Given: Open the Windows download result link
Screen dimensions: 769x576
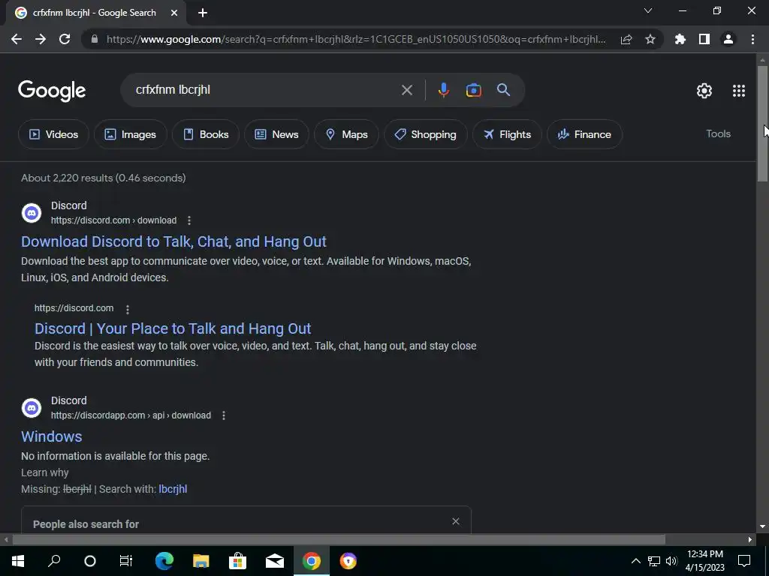Looking at the screenshot, I should point(52,436).
